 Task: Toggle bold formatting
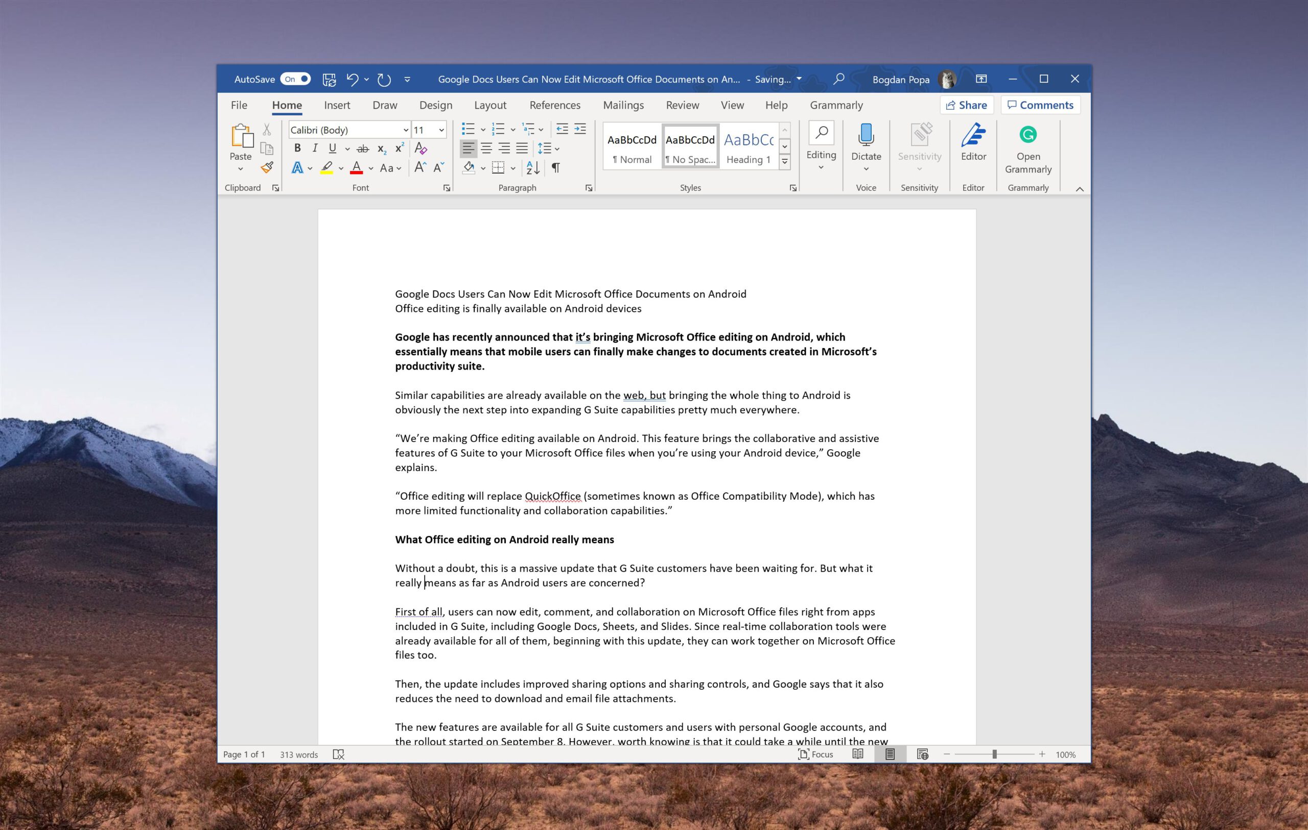(x=297, y=147)
